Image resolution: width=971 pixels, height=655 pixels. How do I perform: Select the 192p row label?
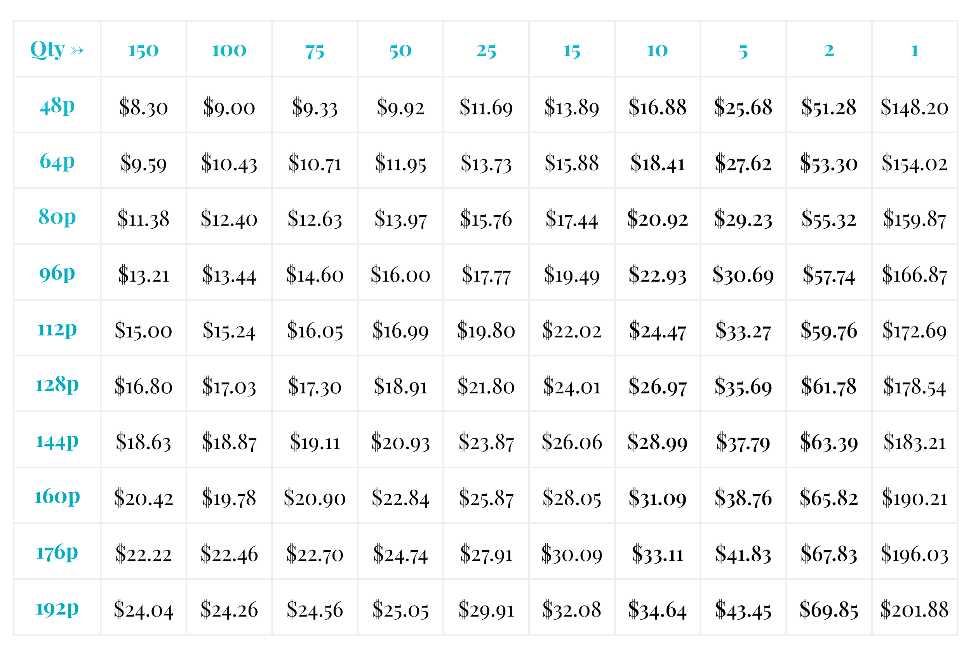[x=57, y=608]
